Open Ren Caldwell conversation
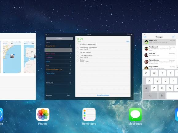This screenshot has width=178, height=133. [x=159, y=49]
